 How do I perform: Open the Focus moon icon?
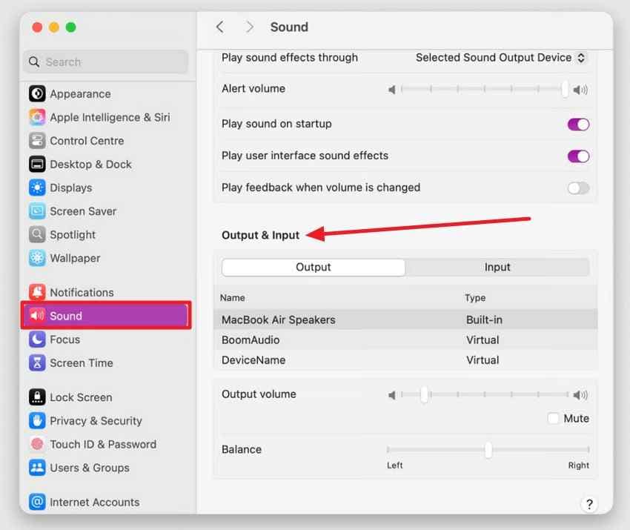(x=37, y=339)
